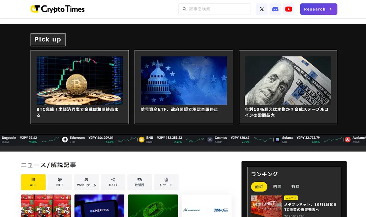
Task: Click the Crypto Times logo
Action: tap(58, 9)
